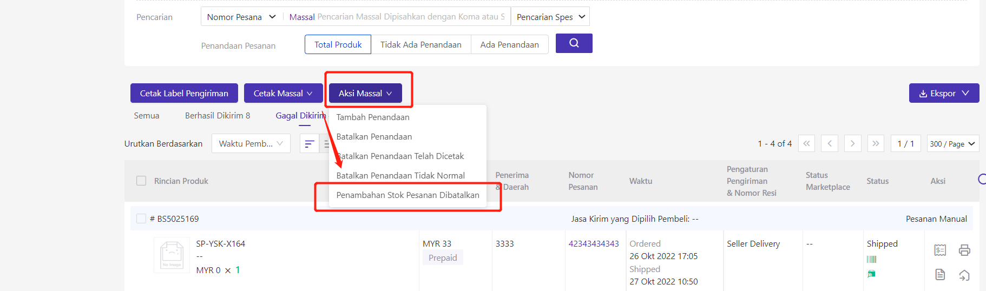Click the 1 - 4 of 4 result count
Screen dimensions: 986x291
tap(774, 143)
